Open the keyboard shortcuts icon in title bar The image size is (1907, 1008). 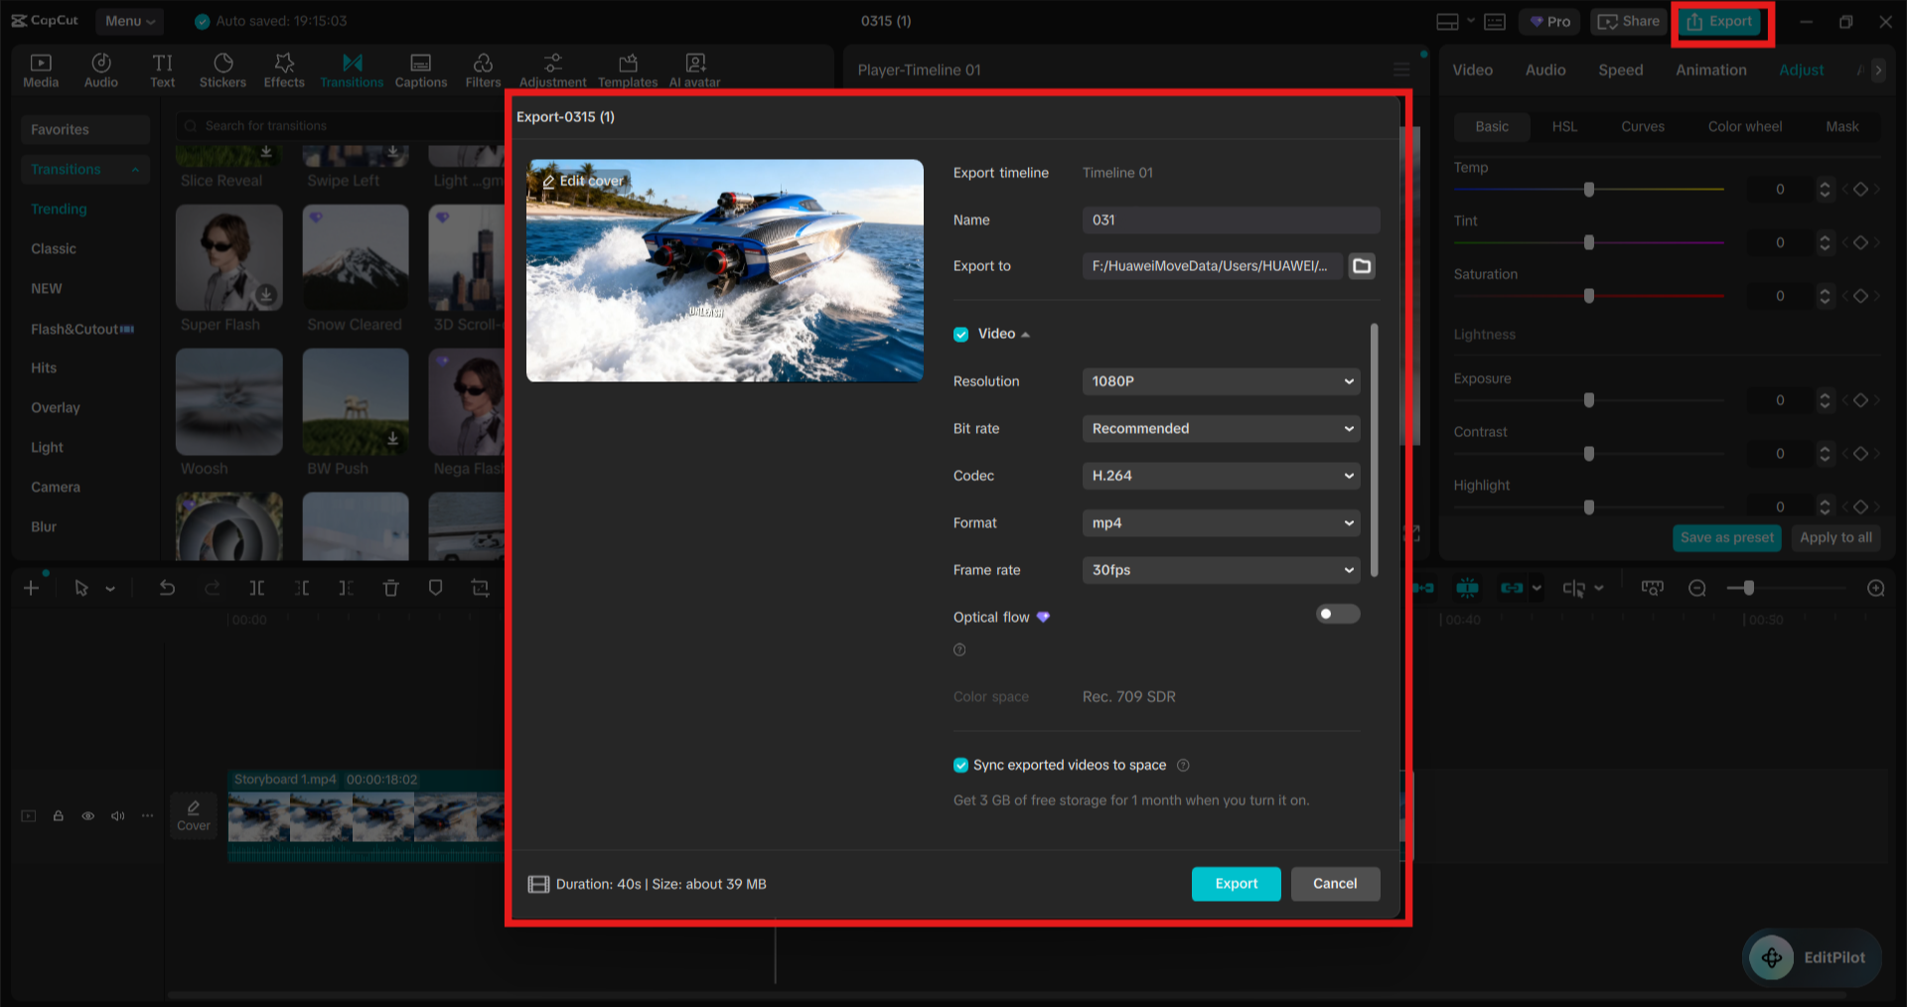tap(1495, 22)
